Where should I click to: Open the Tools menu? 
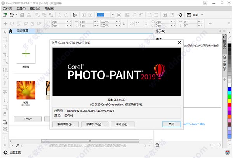pos(21,9)
